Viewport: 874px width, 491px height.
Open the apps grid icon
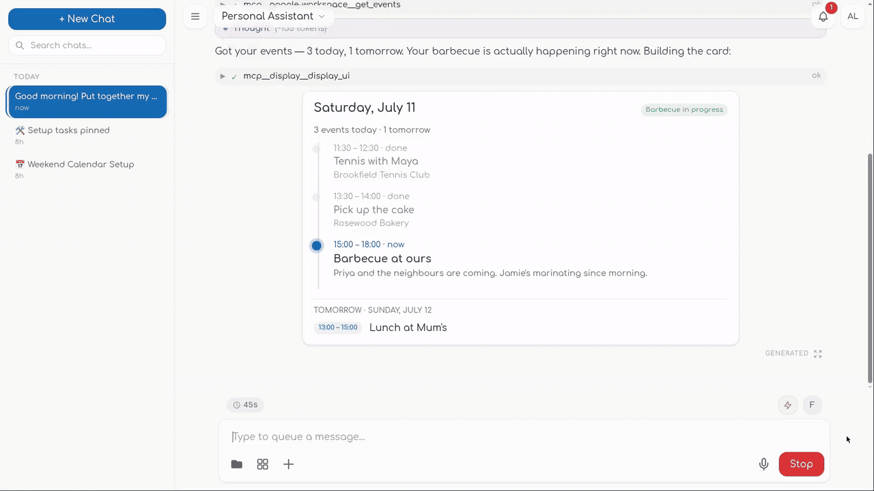(x=263, y=464)
